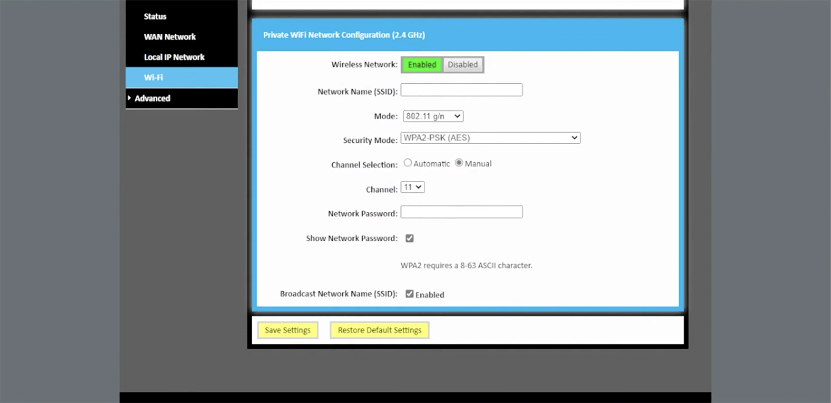Open Local IP Network page
The height and width of the screenshot is (403, 831).
pos(174,57)
